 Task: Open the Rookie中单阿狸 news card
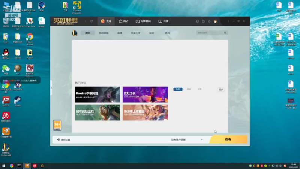click(x=97, y=95)
